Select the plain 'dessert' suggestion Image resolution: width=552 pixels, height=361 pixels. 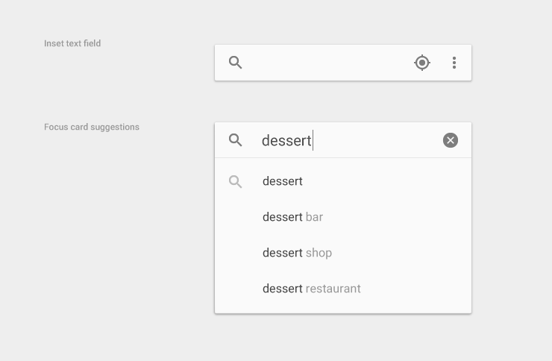[x=283, y=181]
